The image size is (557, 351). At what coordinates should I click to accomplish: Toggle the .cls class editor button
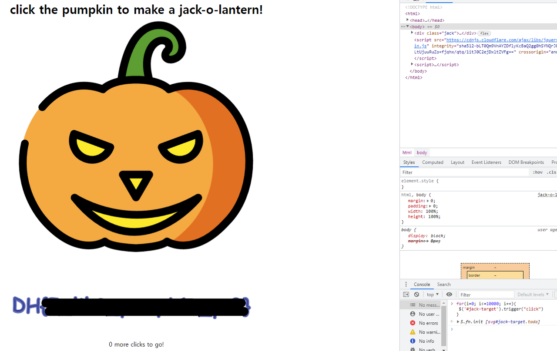point(551,172)
